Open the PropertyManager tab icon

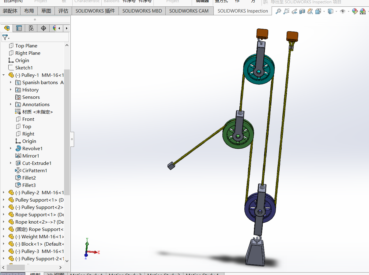pyautogui.click(x=19, y=28)
